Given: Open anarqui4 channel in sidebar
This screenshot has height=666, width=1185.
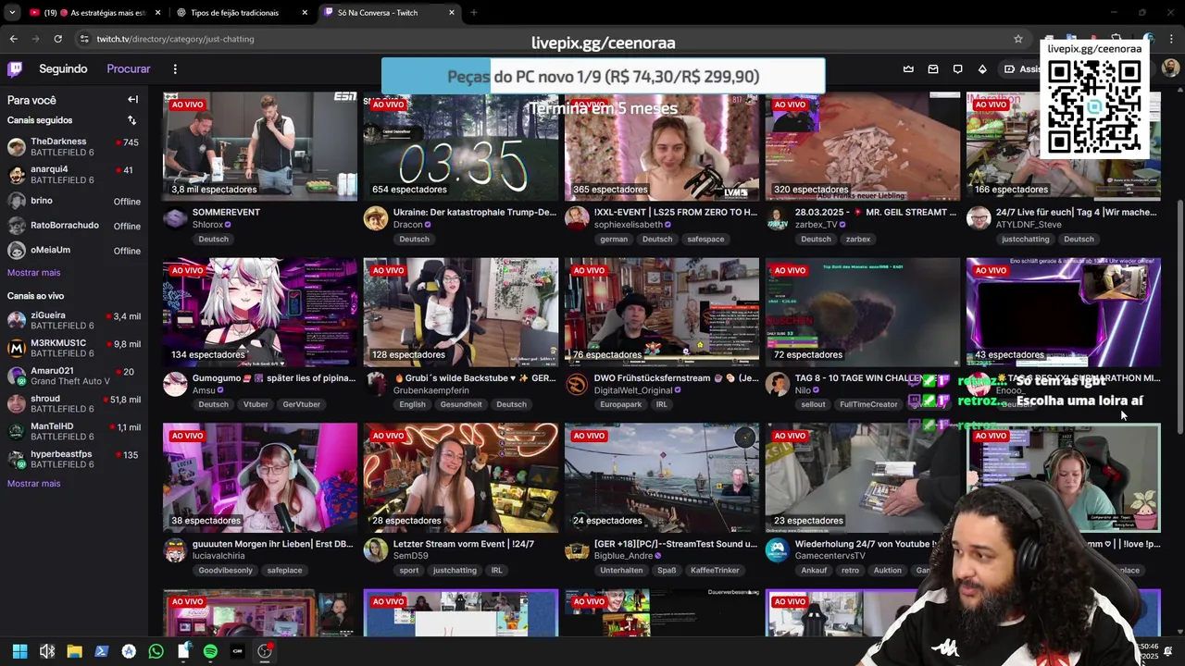Looking at the screenshot, I should pyautogui.click(x=73, y=175).
